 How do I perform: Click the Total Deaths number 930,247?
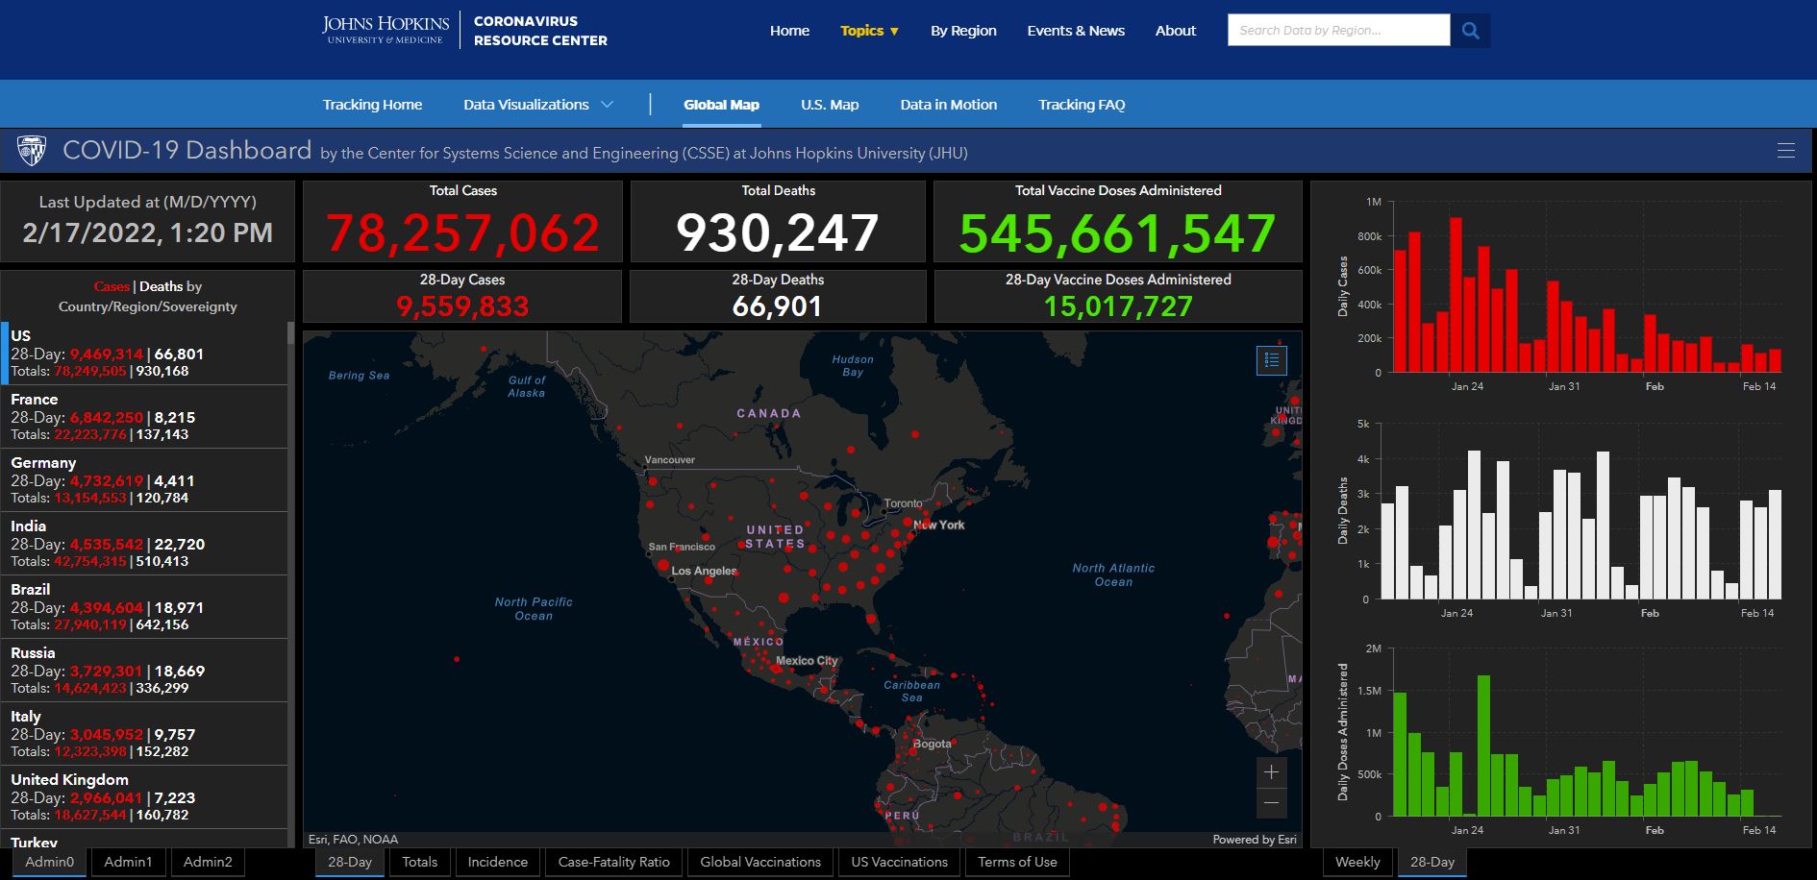coord(778,233)
